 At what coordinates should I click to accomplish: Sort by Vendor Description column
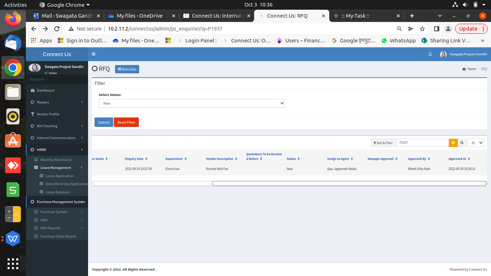pos(221,159)
